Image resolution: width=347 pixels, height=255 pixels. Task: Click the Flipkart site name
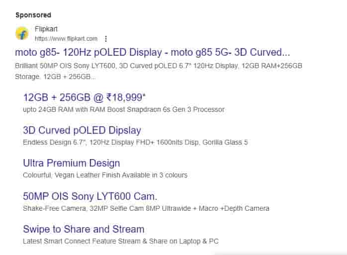(46, 29)
